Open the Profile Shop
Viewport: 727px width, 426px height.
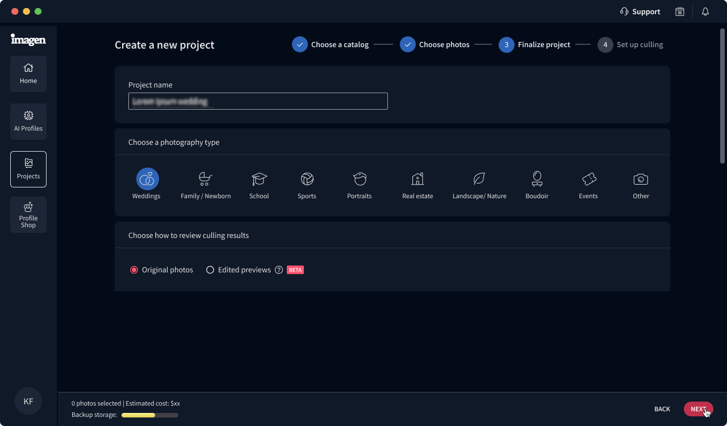[x=28, y=215]
